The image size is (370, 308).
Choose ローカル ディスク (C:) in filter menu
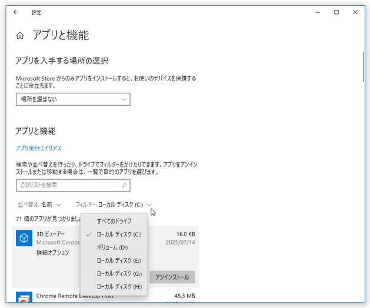(114, 235)
